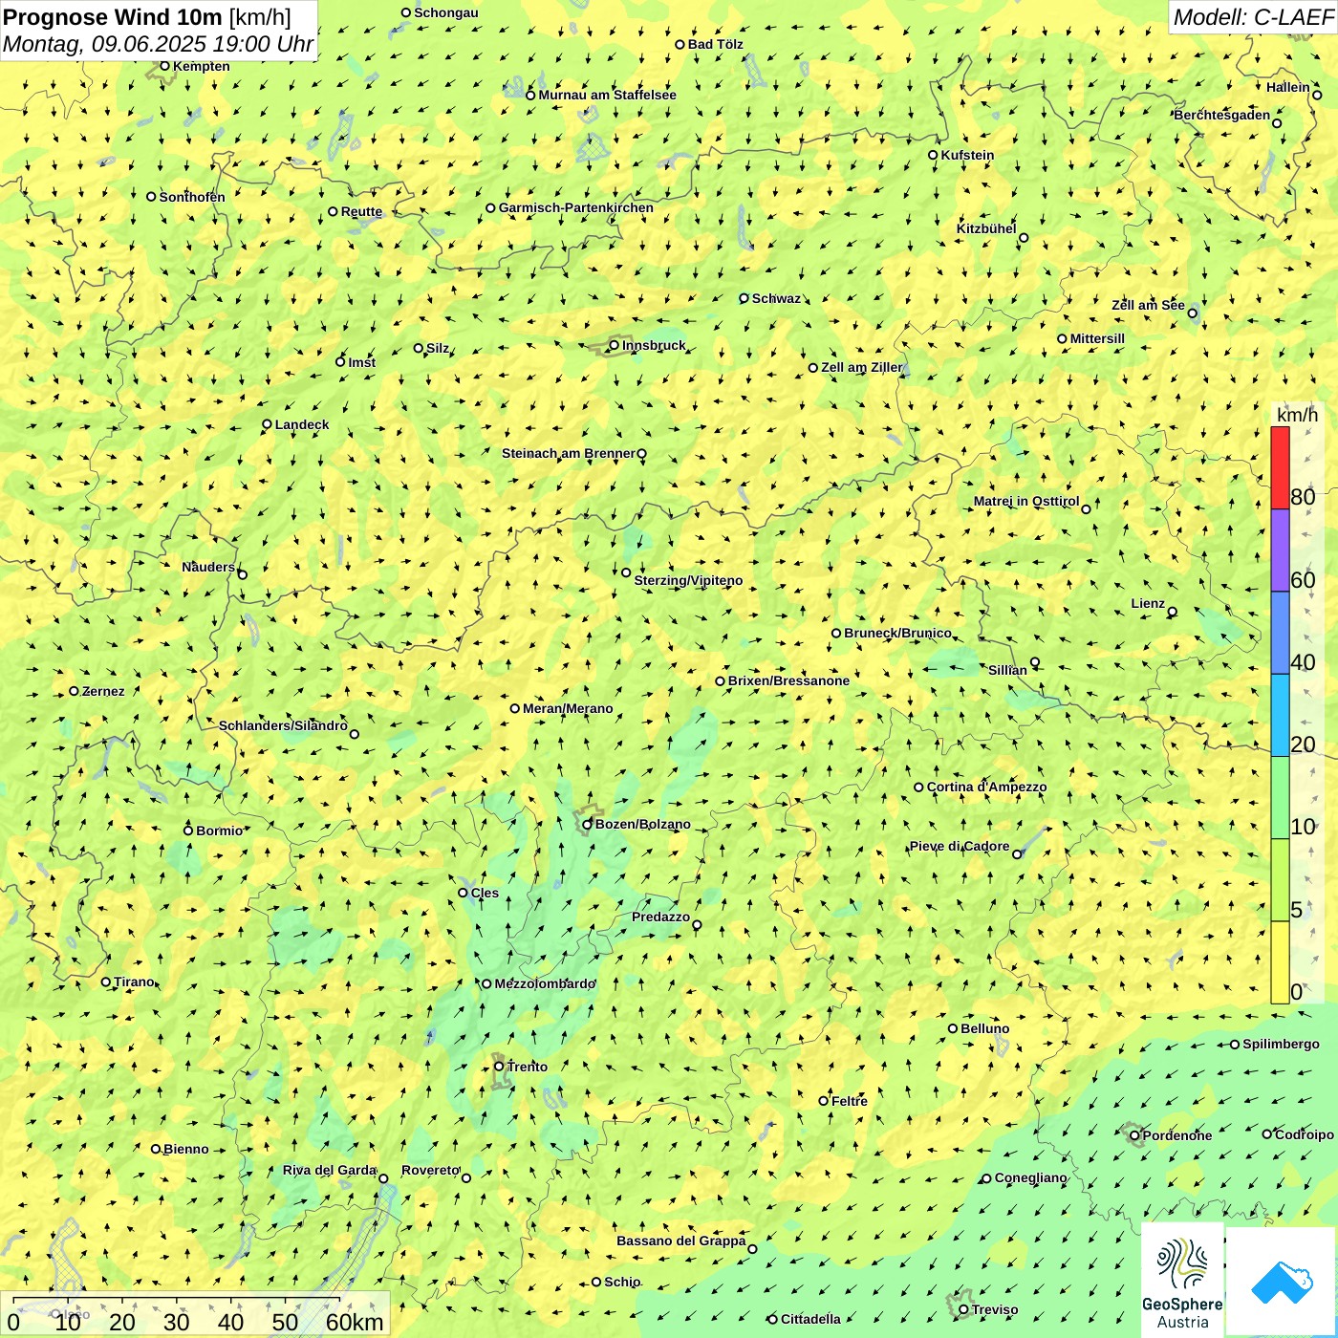This screenshot has height=1338, width=1338.
Task: Click the 'Spilimbergo' label
Action: [x=1281, y=1044]
